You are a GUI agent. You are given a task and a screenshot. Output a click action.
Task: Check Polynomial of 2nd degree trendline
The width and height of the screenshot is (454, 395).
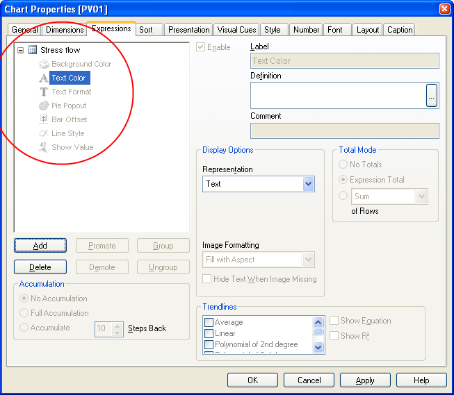click(209, 344)
